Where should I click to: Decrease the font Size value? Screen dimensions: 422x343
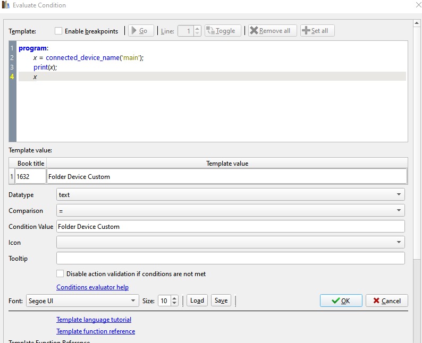174,303
